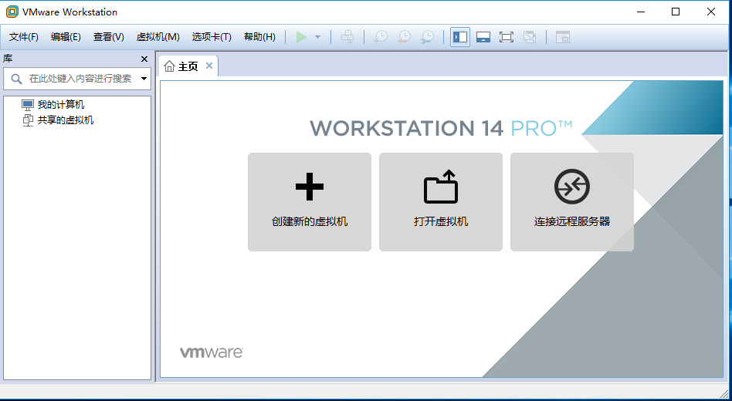Open the 虚拟机(M) menu
The height and width of the screenshot is (401, 732).
158,37
